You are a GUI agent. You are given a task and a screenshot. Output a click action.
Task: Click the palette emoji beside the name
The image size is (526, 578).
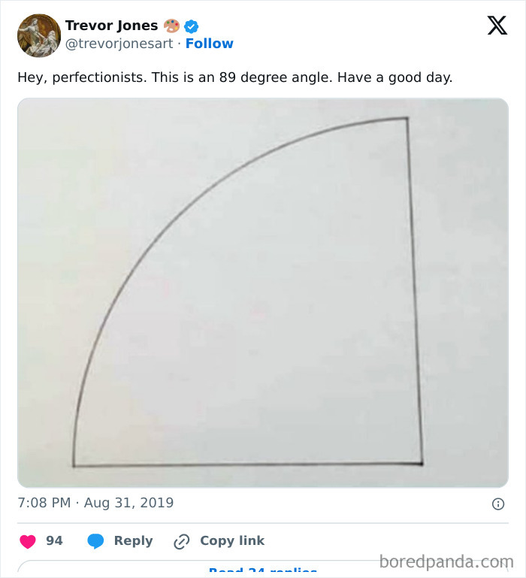point(172,26)
